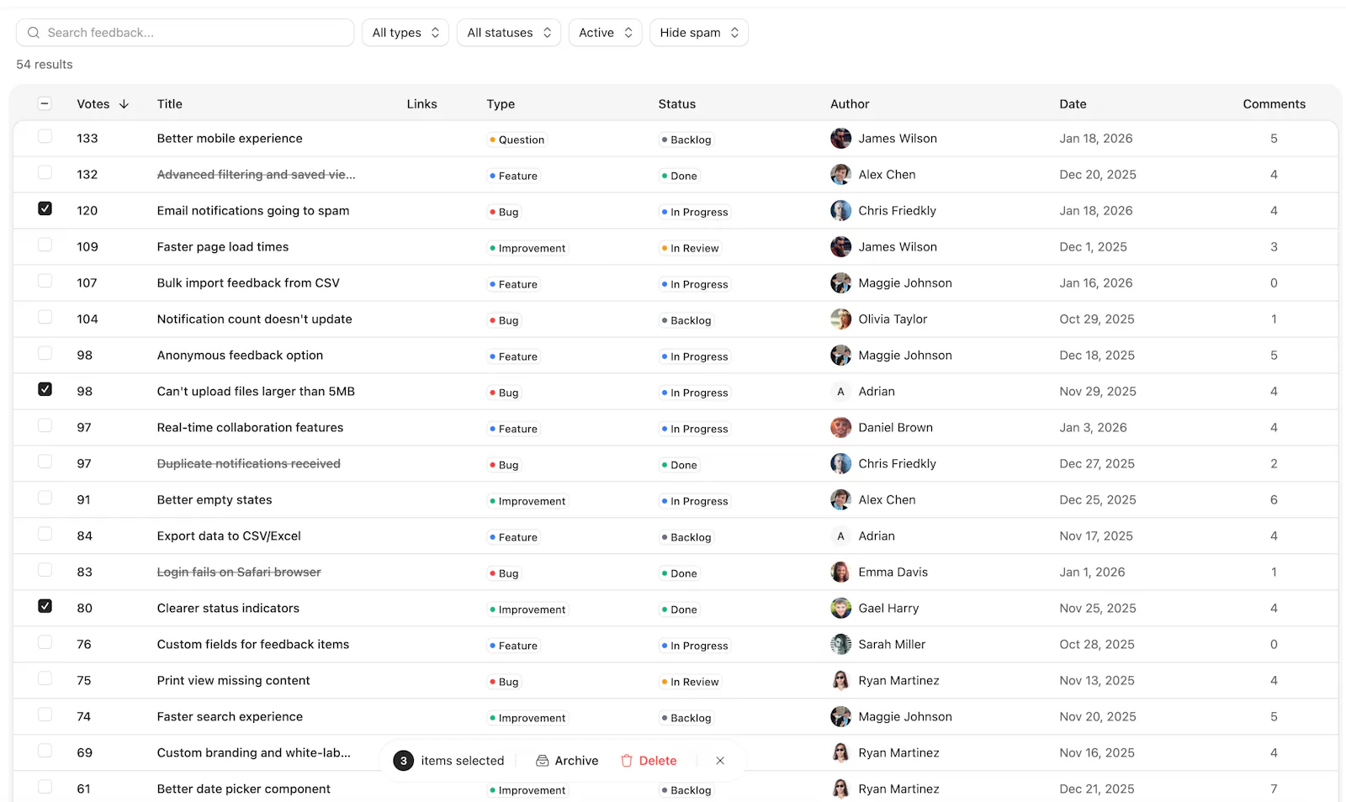Dismiss the selection bar with X icon
The image size is (1346, 802).
(720, 761)
